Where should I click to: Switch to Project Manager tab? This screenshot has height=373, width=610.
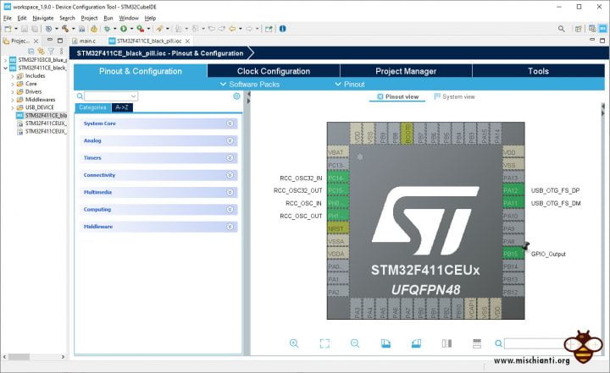tap(406, 71)
